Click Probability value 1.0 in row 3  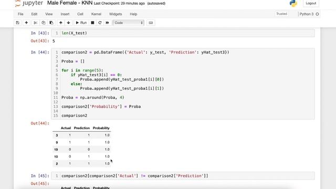click(x=107, y=135)
